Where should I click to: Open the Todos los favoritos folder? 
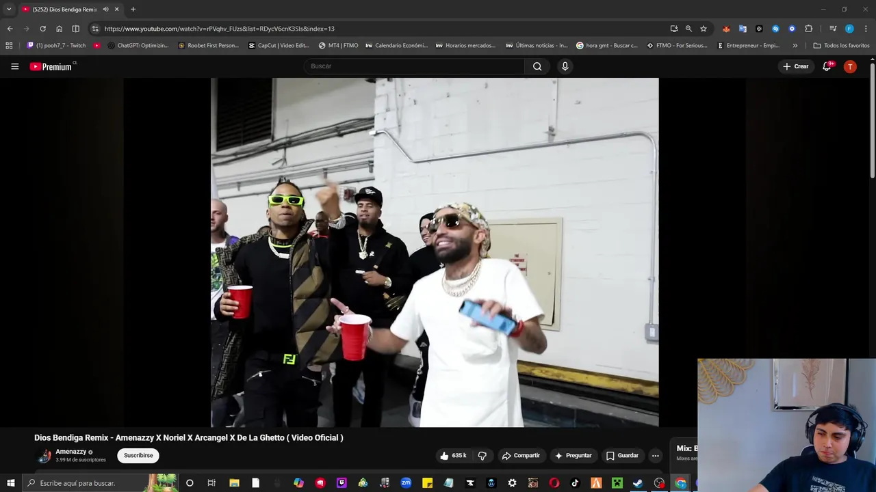click(x=841, y=46)
